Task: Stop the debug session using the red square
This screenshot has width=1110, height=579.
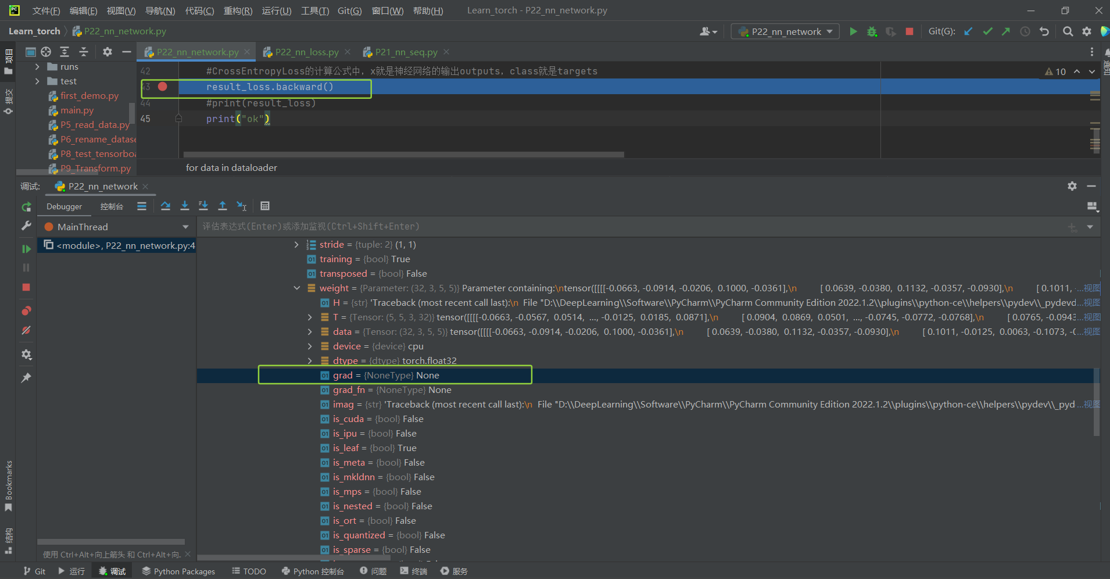Action: pyautogui.click(x=26, y=287)
